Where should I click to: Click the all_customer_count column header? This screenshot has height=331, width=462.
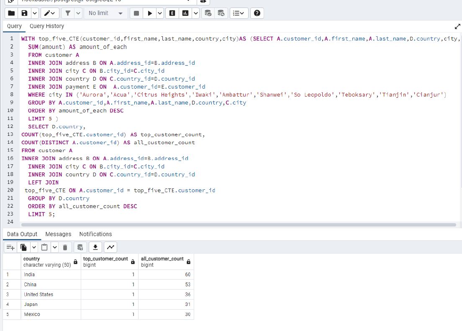tap(162, 262)
